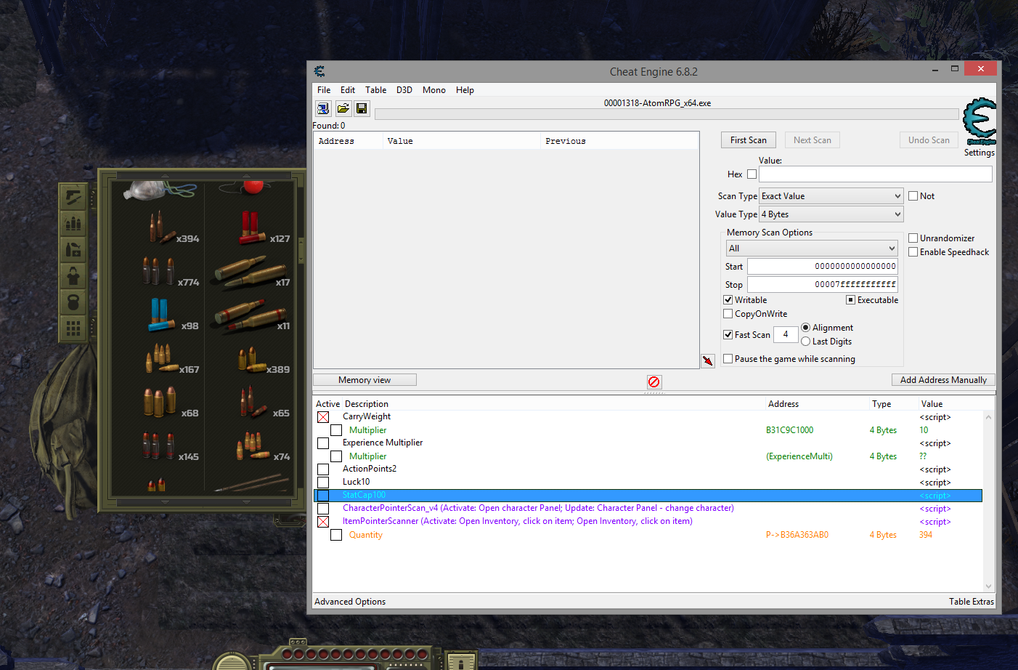Toggle the Executable checkbox
This screenshot has height=670, width=1018.
pyautogui.click(x=850, y=300)
